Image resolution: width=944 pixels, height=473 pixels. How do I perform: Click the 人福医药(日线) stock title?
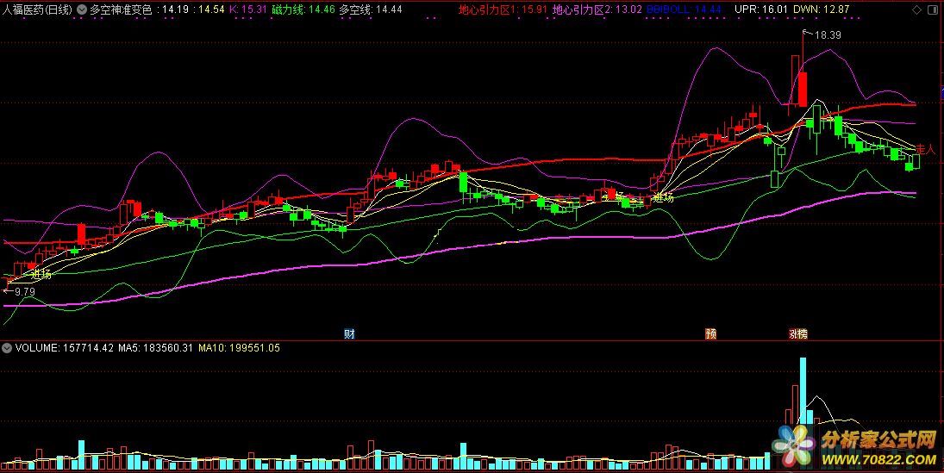point(38,10)
